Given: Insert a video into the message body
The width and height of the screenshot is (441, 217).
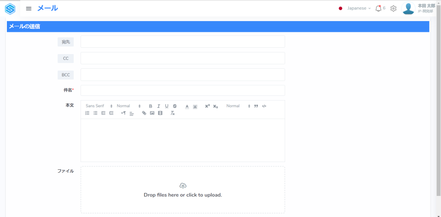Looking at the screenshot, I should click(160, 113).
